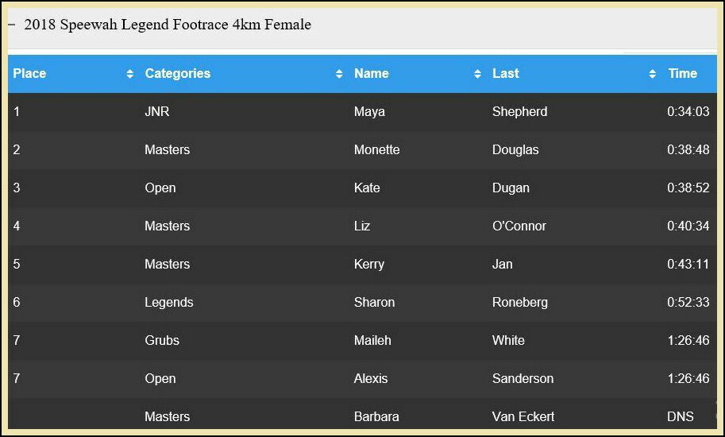
Task: Click the sort arrows beside Place
Action: click(130, 74)
